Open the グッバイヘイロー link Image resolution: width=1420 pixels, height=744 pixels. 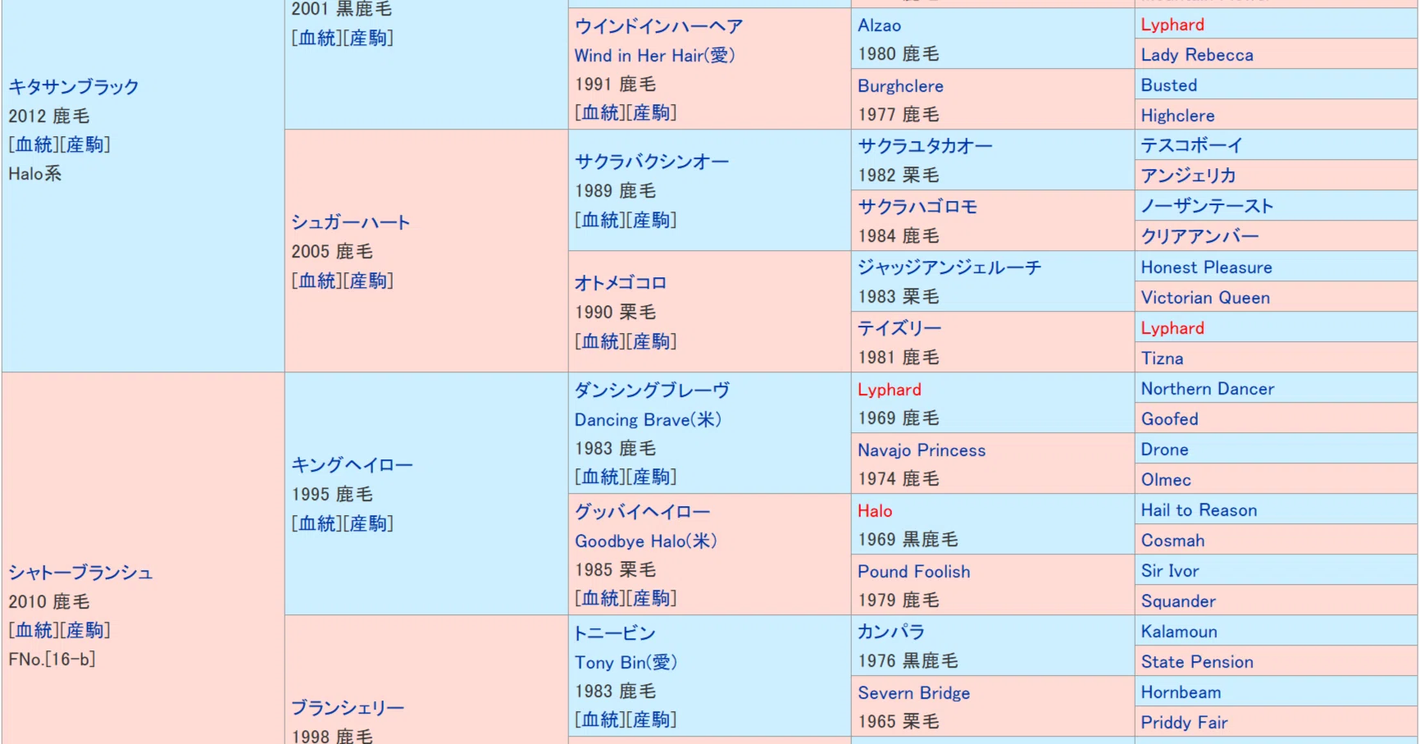pyautogui.click(x=642, y=512)
